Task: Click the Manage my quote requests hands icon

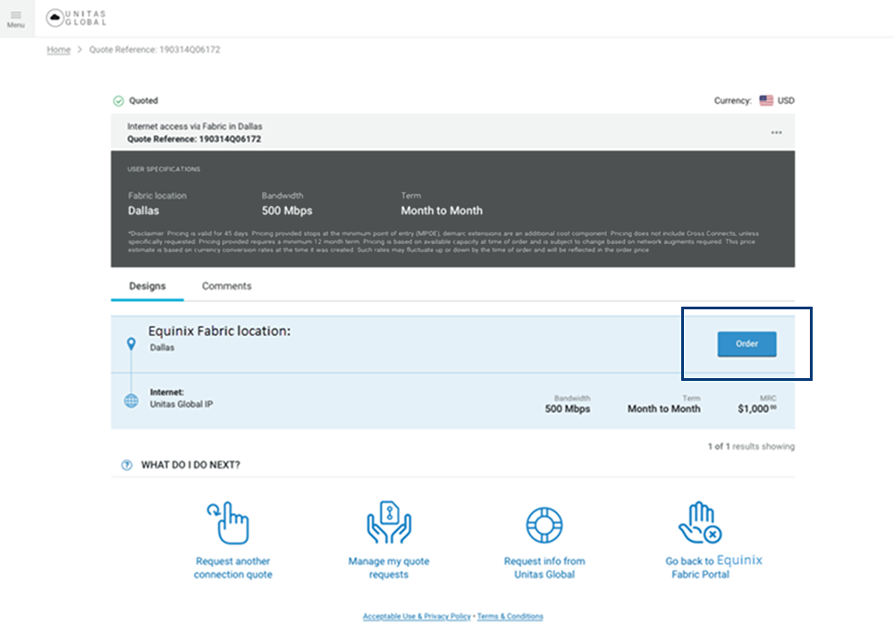Action: (x=389, y=522)
